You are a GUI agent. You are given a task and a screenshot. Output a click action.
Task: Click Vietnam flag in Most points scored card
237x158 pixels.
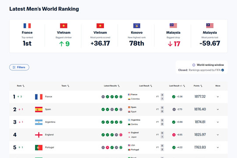100,26
